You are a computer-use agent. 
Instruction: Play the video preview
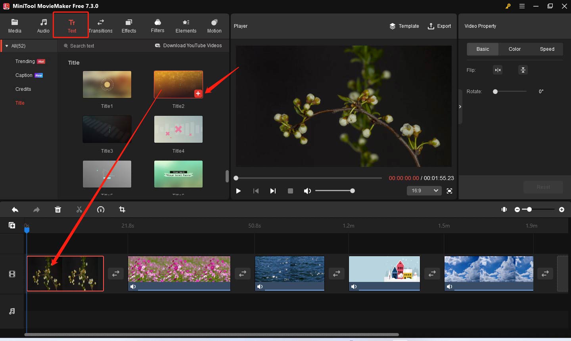coord(238,191)
